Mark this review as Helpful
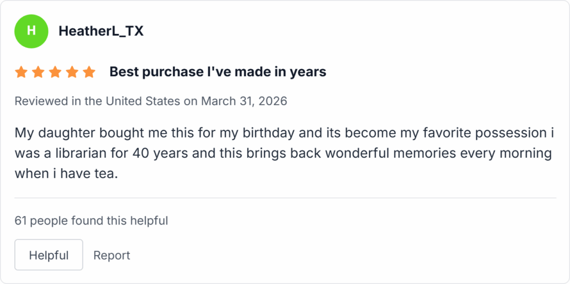This screenshot has width=570, height=284. click(x=48, y=255)
